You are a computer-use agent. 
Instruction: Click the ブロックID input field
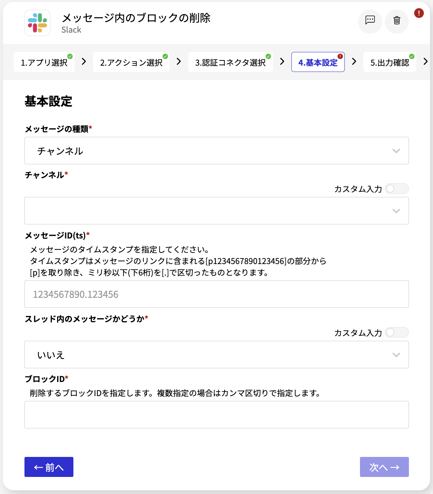[x=216, y=415]
